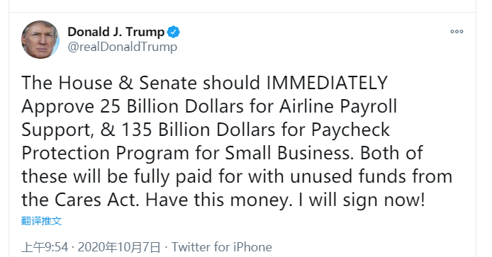Open the tweet's more options menu
This screenshot has width=492, height=257.
point(457,31)
